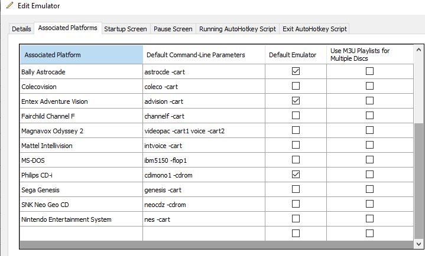Check M3U Playlists for Philips CD-i
The image size is (425, 256).
pyautogui.click(x=369, y=174)
